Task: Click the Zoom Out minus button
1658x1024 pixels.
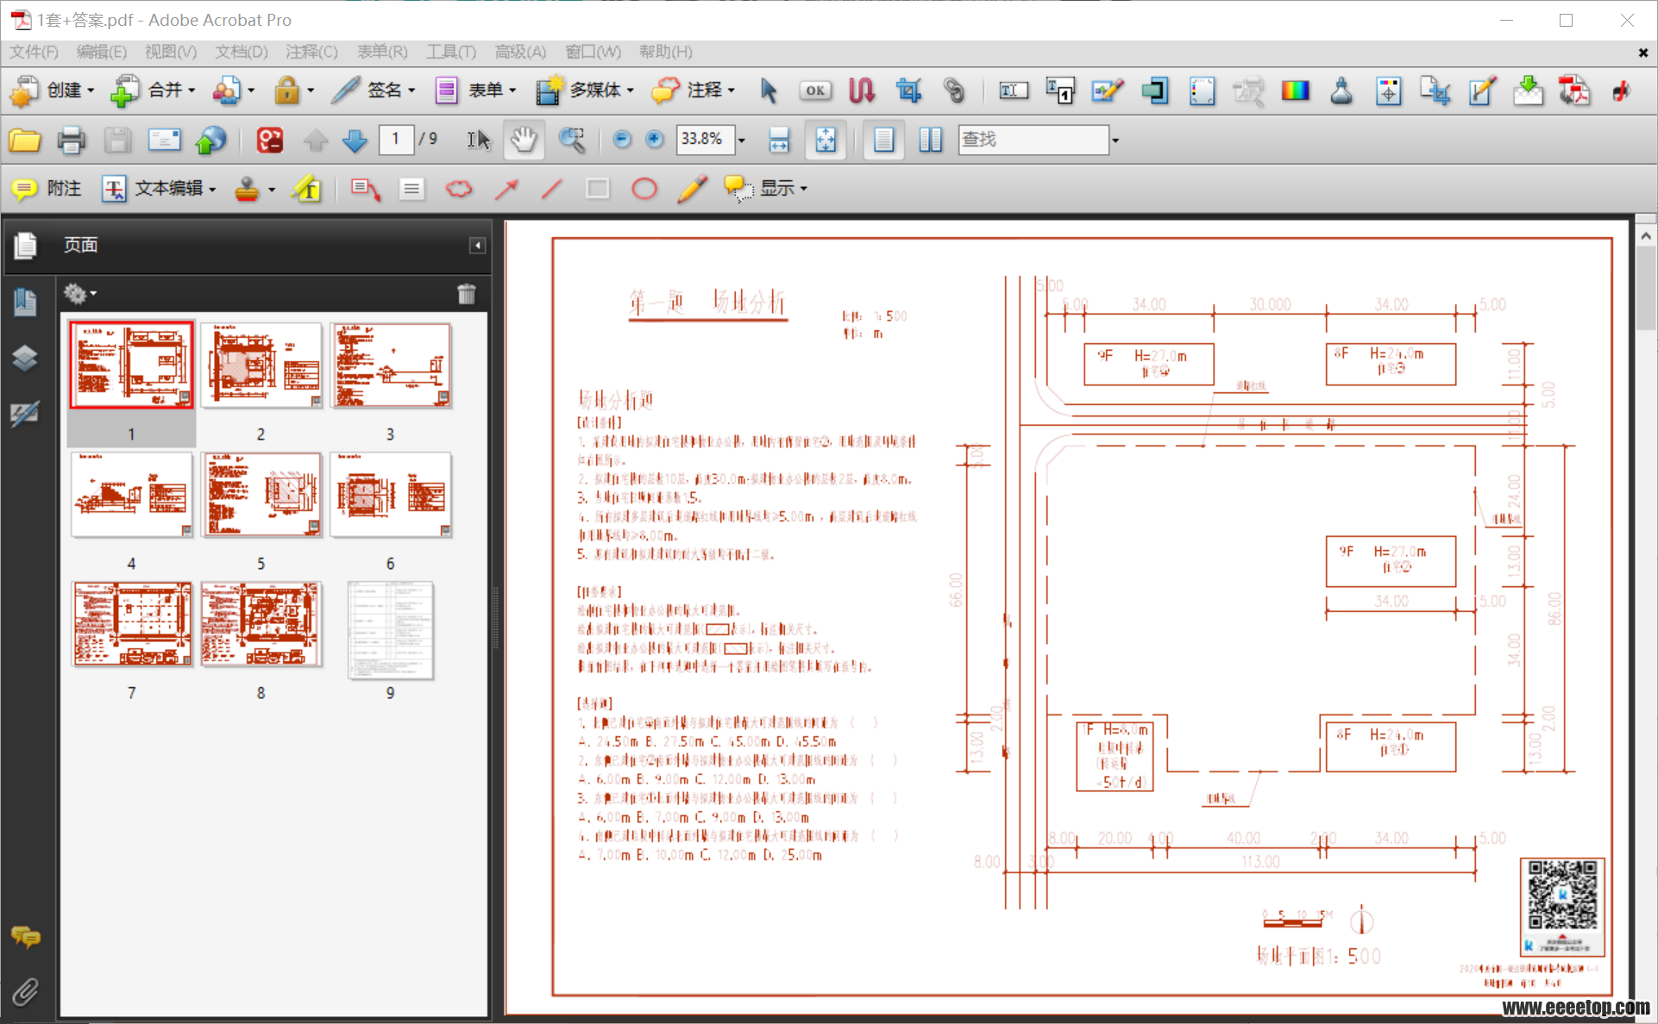Action: click(x=622, y=140)
